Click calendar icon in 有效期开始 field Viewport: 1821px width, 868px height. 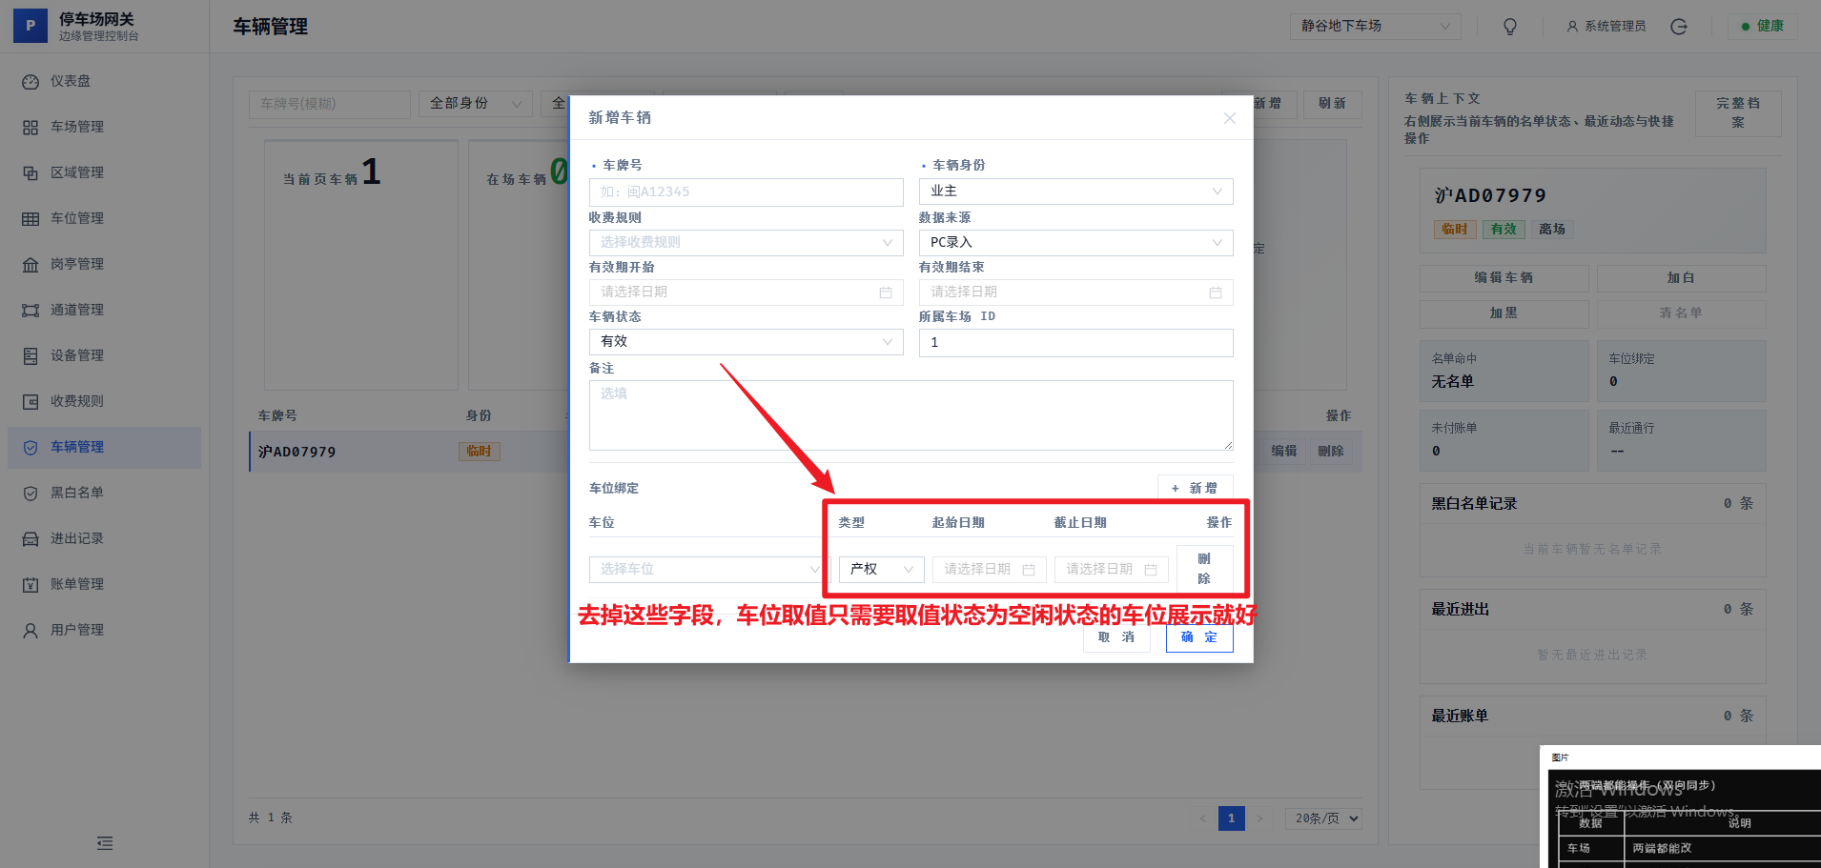885,293
